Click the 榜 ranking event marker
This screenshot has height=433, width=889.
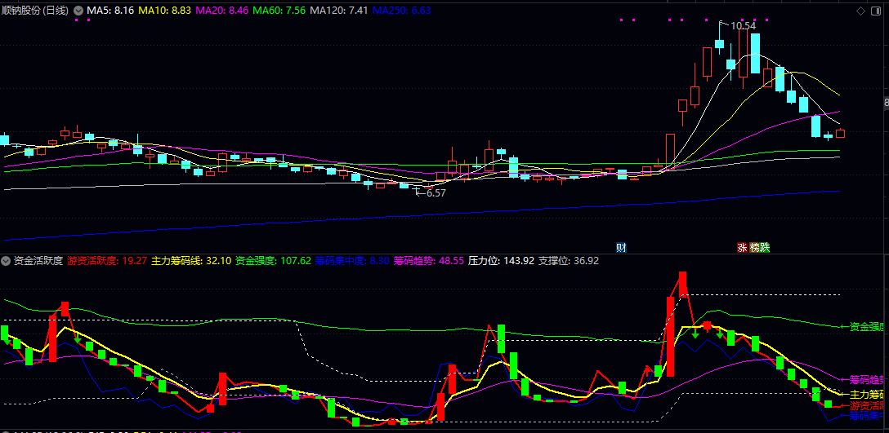[754, 247]
